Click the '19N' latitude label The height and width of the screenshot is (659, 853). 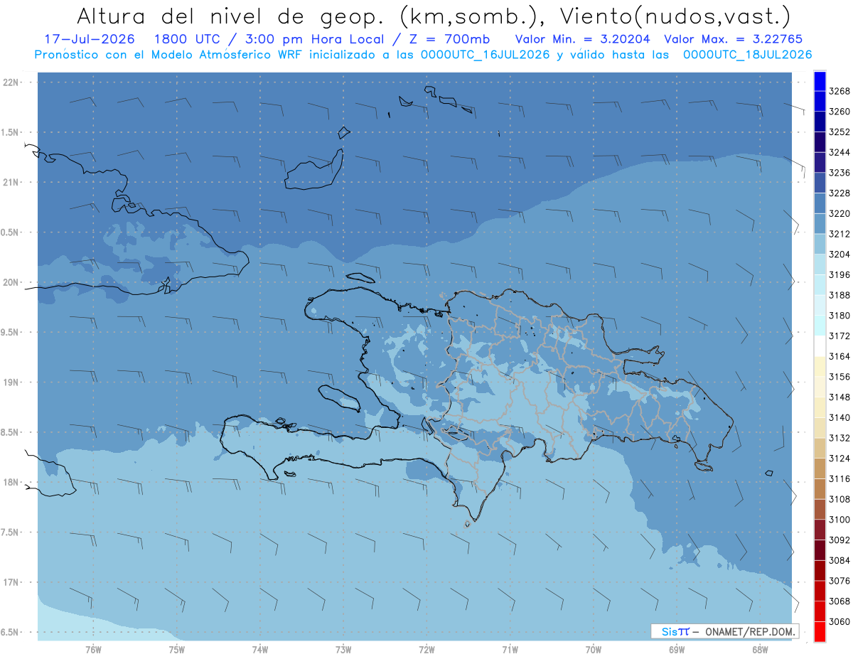[x=12, y=382]
